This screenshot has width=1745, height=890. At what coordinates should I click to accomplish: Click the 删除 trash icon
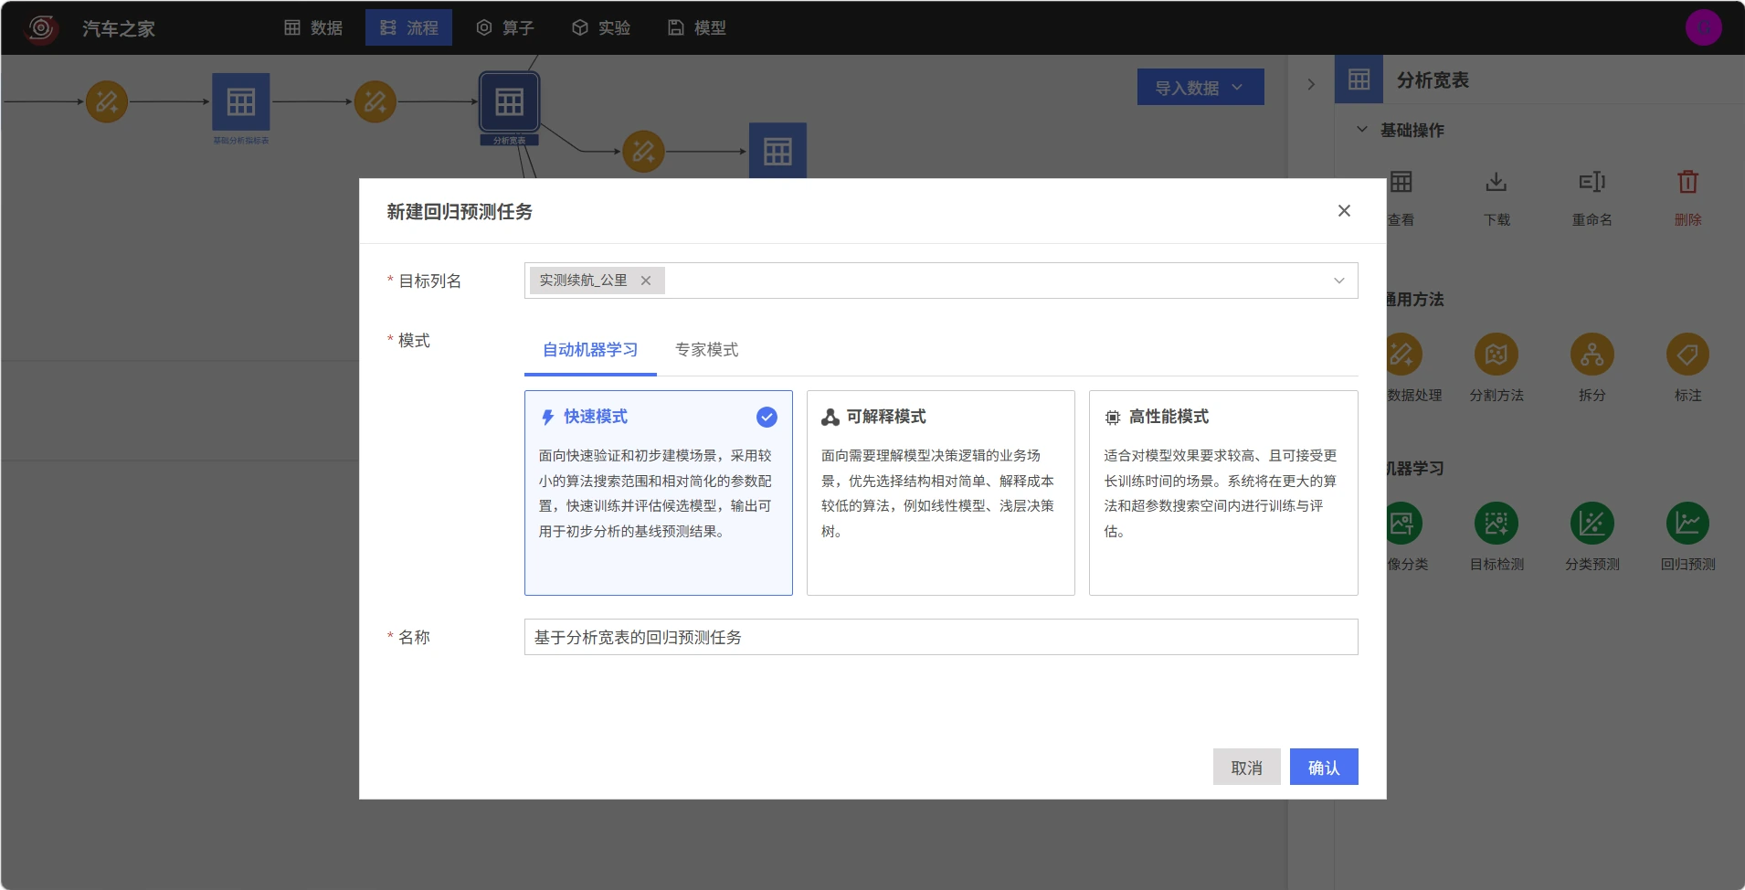tap(1687, 182)
